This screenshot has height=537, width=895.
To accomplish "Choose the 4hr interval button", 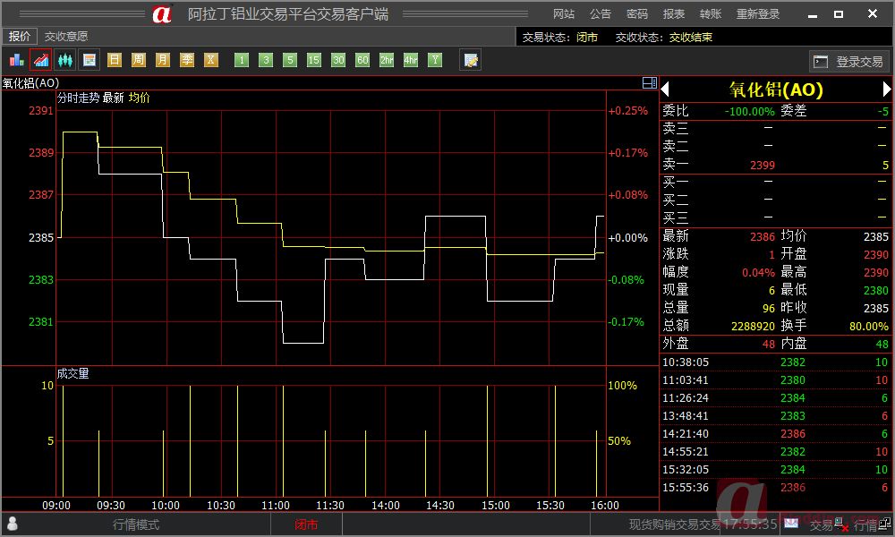I will click(x=411, y=60).
